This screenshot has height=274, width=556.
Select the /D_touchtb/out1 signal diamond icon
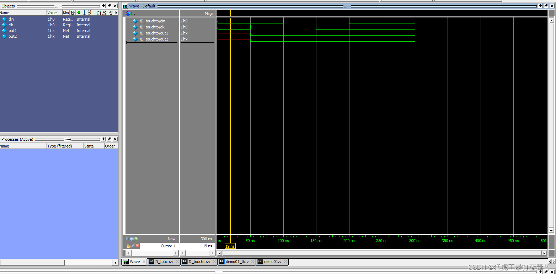pyautogui.click(x=135, y=33)
